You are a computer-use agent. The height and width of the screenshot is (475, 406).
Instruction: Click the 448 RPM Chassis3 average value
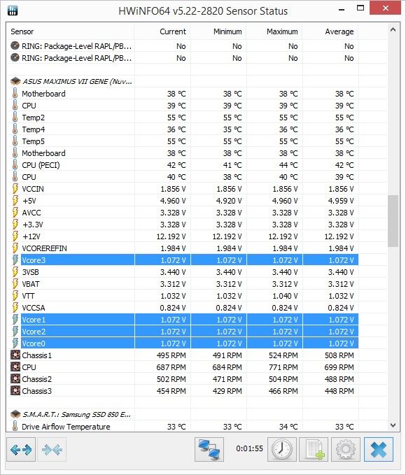point(339,391)
